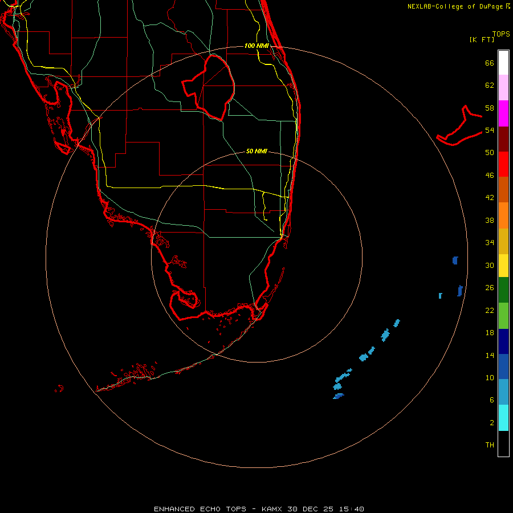Click the navy blue legend swatch
The width and height of the screenshot is (513, 513).
tap(503, 341)
